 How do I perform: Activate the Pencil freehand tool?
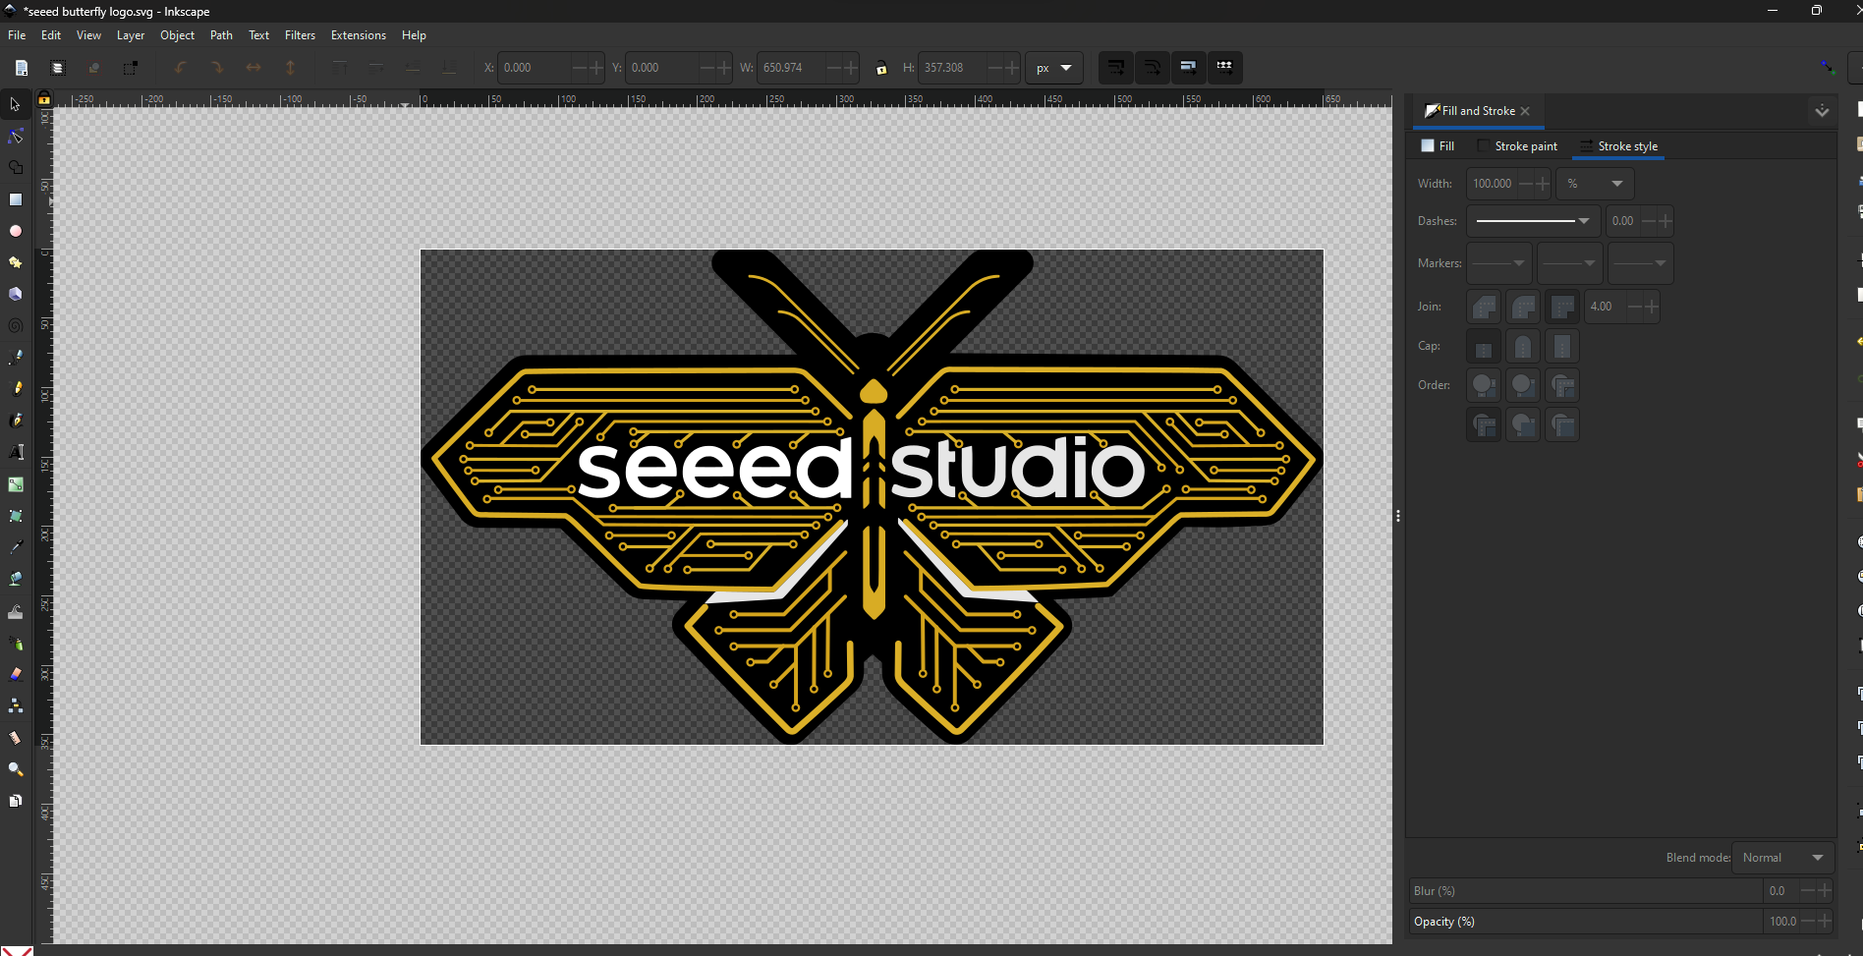click(x=15, y=389)
